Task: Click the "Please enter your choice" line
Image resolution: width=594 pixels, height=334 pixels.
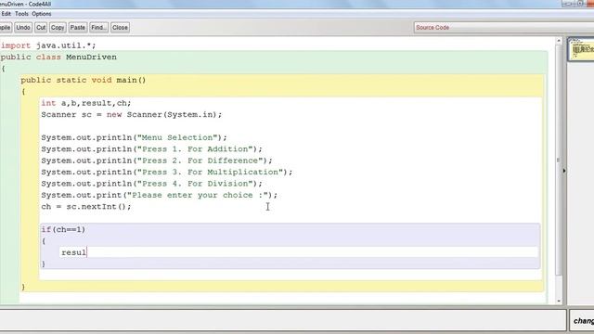Action: 159,195
